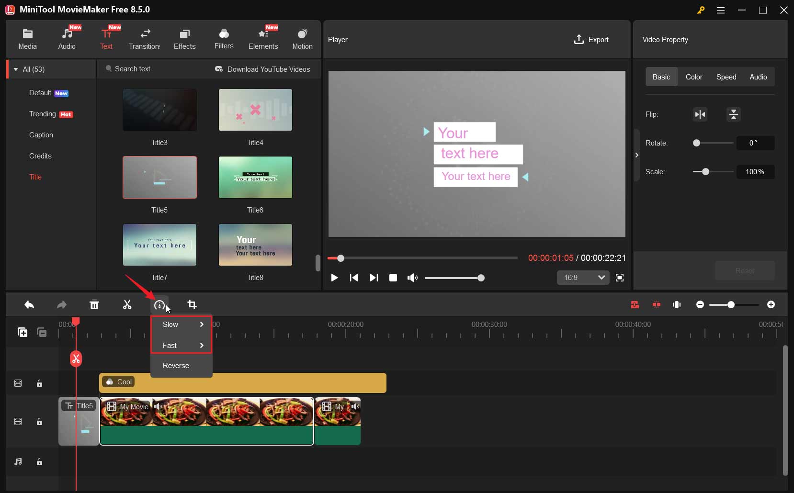794x493 pixels.
Task: Open the Media panel
Action: pyautogui.click(x=27, y=38)
